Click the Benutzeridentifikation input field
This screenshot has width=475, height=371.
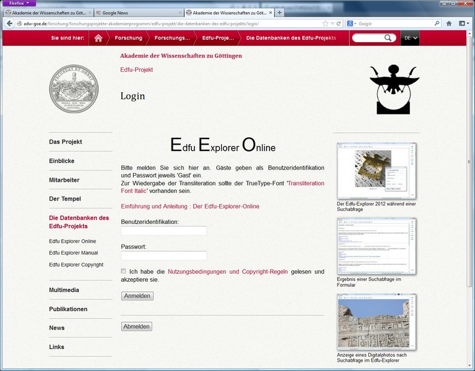click(x=163, y=231)
